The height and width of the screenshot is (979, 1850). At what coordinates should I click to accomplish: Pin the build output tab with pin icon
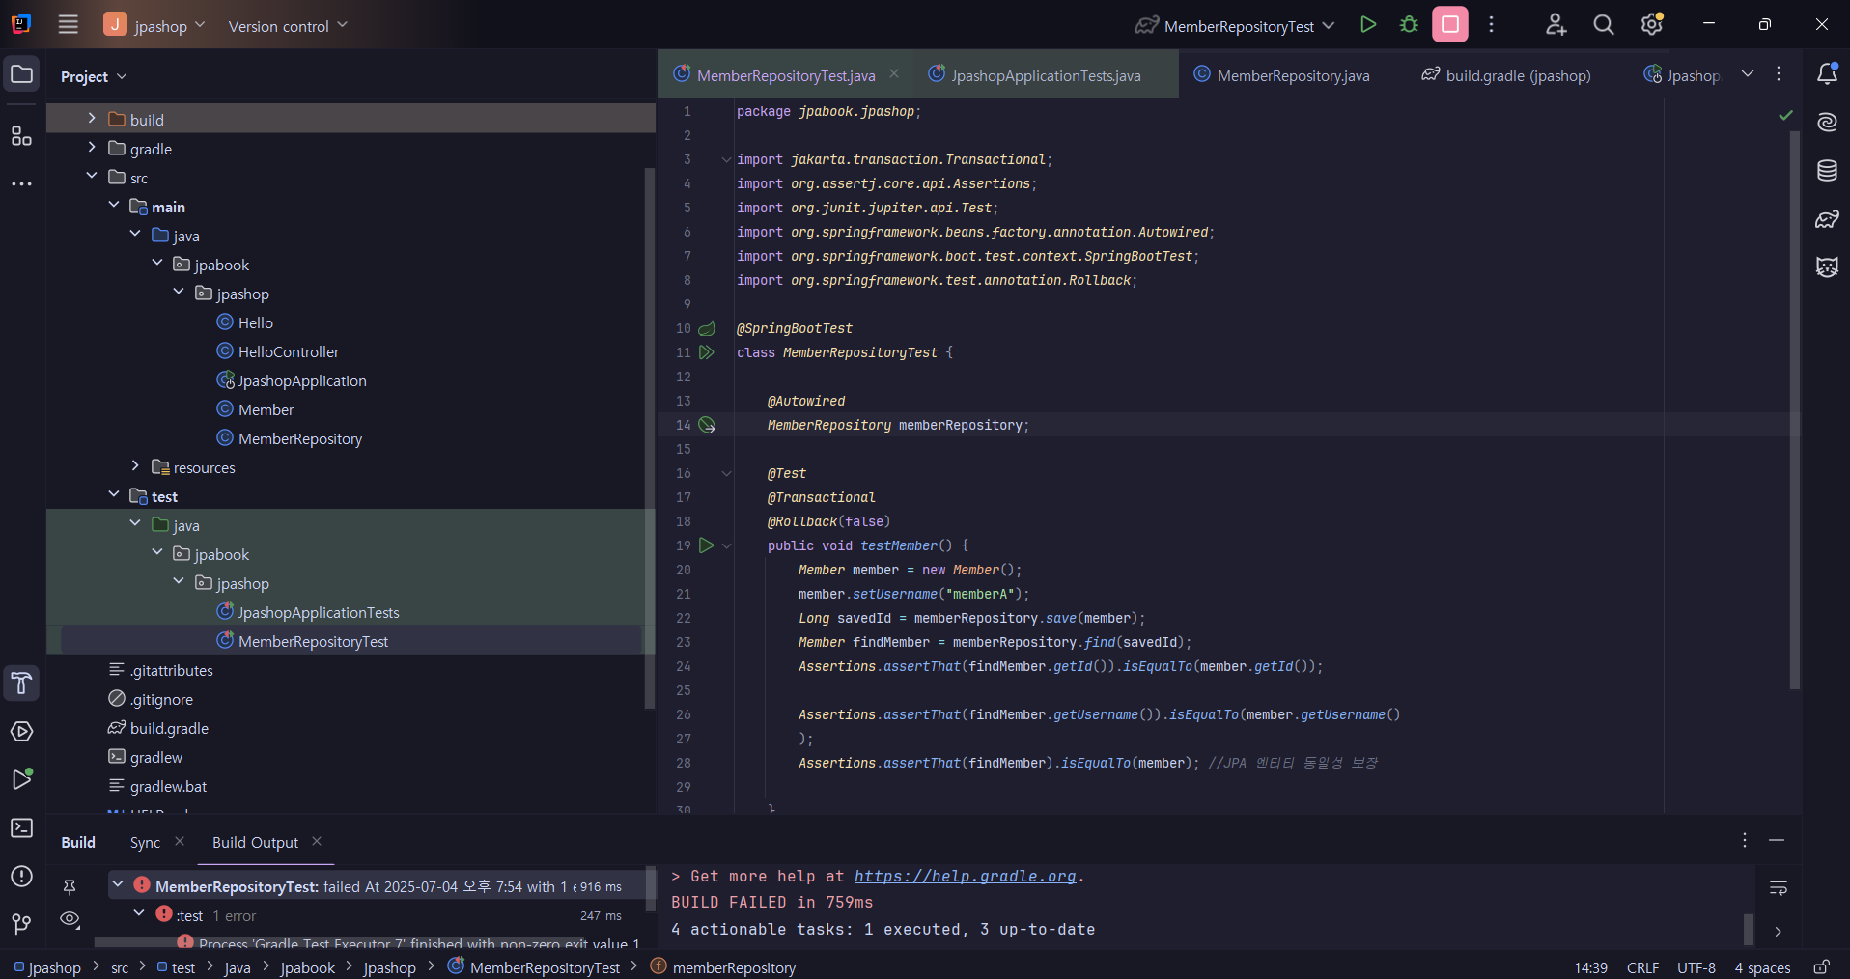tap(70, 886)
